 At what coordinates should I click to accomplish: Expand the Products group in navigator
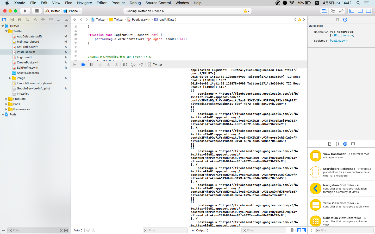6,99
